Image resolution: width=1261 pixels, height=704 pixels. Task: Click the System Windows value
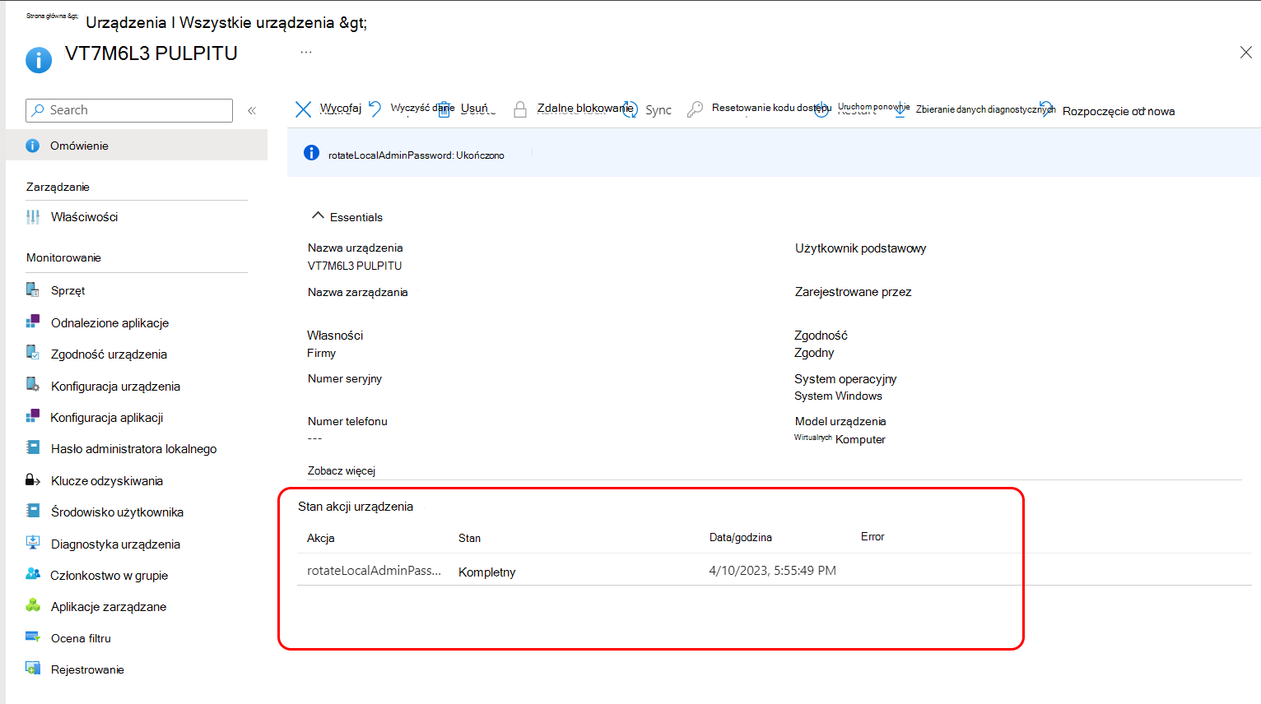[838, 396]
